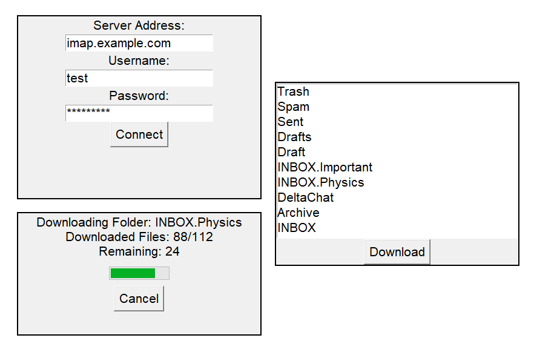This screenshot has width=534, height=358.
Task: Click the password input field
Action: 139,113
